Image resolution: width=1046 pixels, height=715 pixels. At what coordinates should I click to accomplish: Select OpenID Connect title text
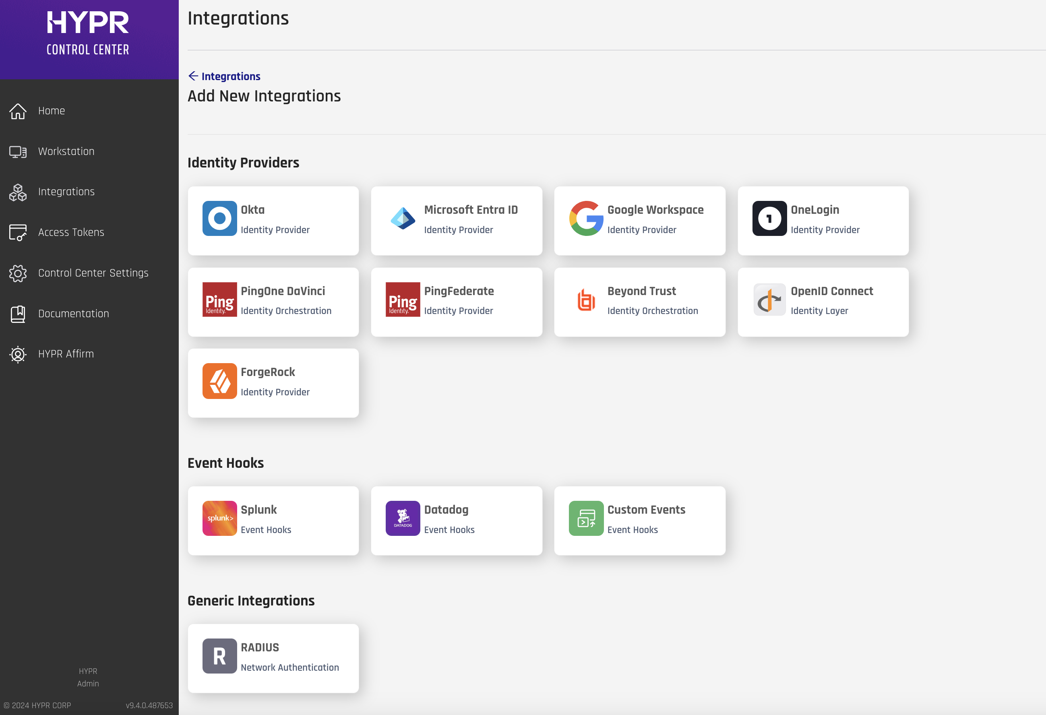point(832,291)
